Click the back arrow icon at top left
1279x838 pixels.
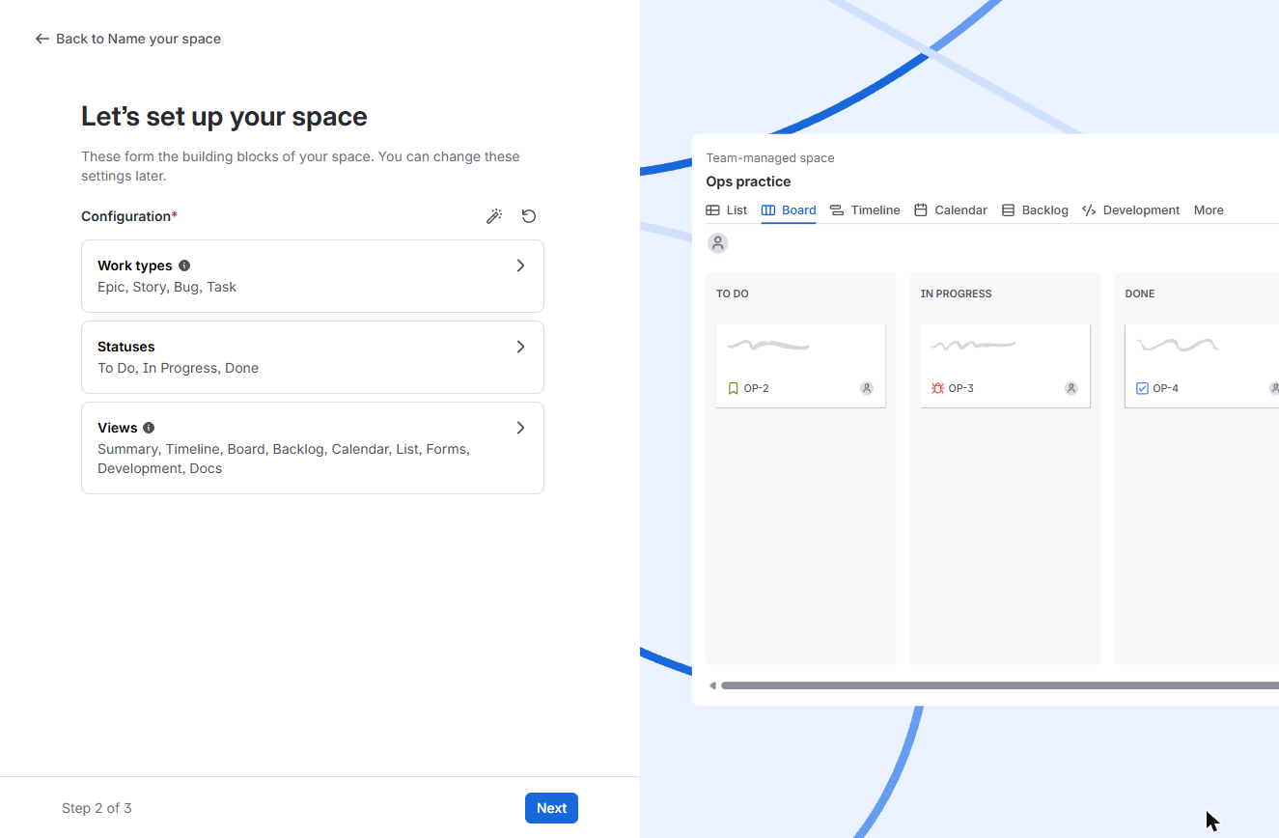coord(42,39)
